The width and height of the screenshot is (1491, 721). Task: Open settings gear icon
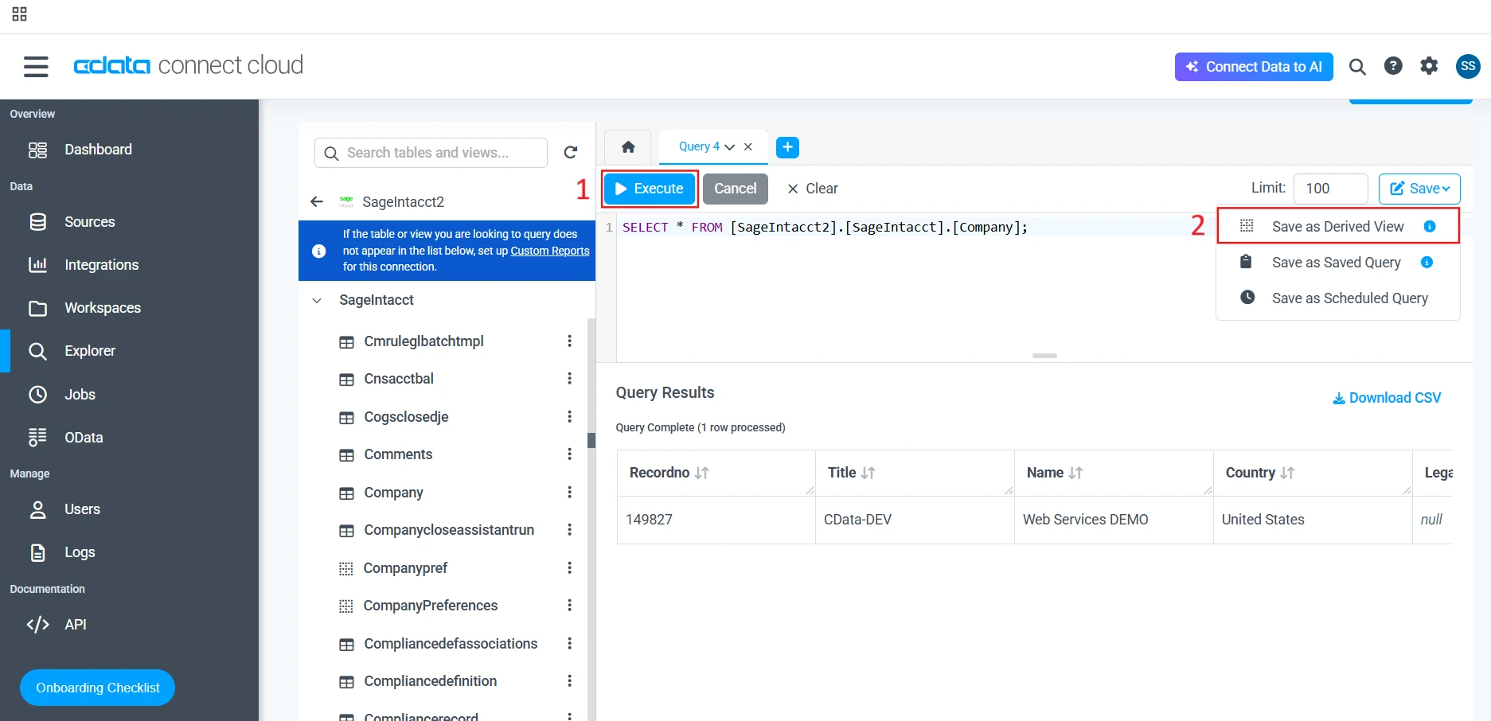pos(1429,66)
